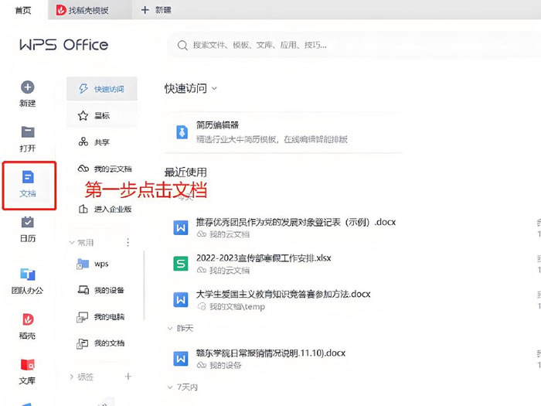Open the 文库 library icon

(x=28, y=364)
